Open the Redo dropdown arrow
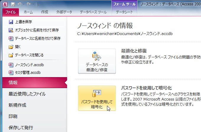This screenshot has height=132, width=201. click(x=33, y=4)
